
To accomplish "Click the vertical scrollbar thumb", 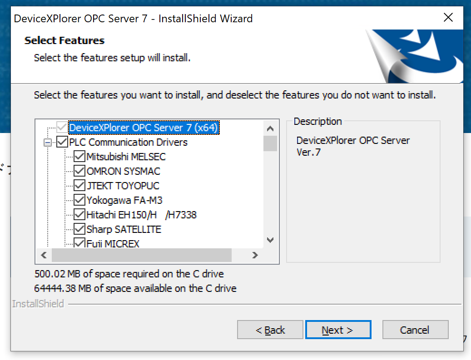I will coord(270,143).
